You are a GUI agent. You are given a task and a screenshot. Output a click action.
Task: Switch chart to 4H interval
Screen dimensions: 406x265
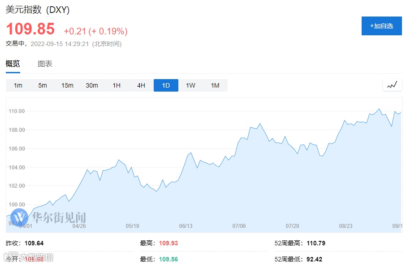tap(141, 85)
